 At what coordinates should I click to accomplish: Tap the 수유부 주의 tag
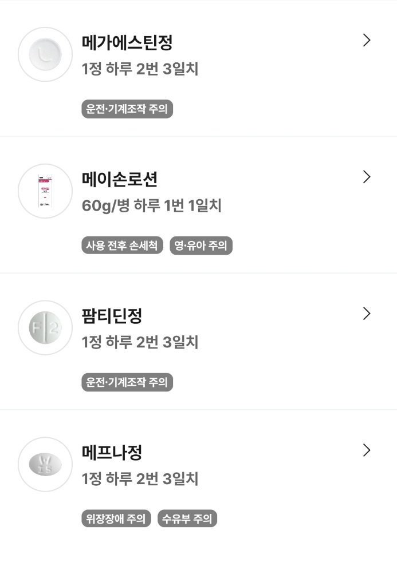click(x=187, y=519)
